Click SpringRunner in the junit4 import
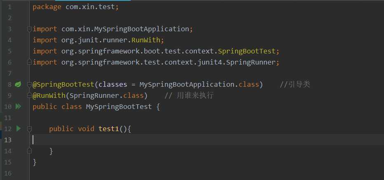Image resolution: width=384 pixels, height=180 pixels. pyautogui.click(x=251, y=62)
